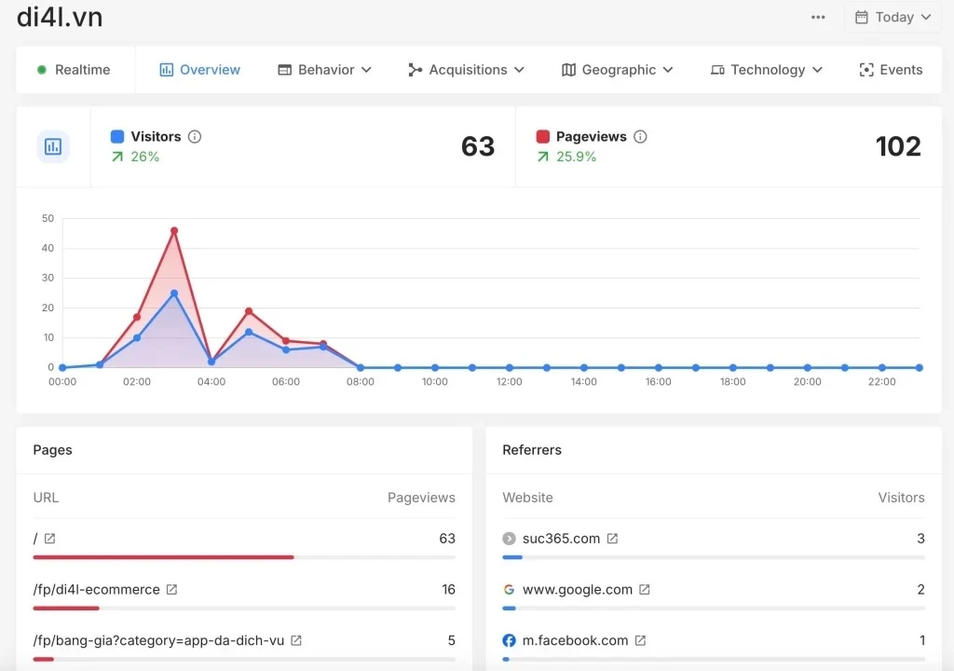Click the info icon next to Pageviews
Viewport: 954px width, 671px height.
640,137
